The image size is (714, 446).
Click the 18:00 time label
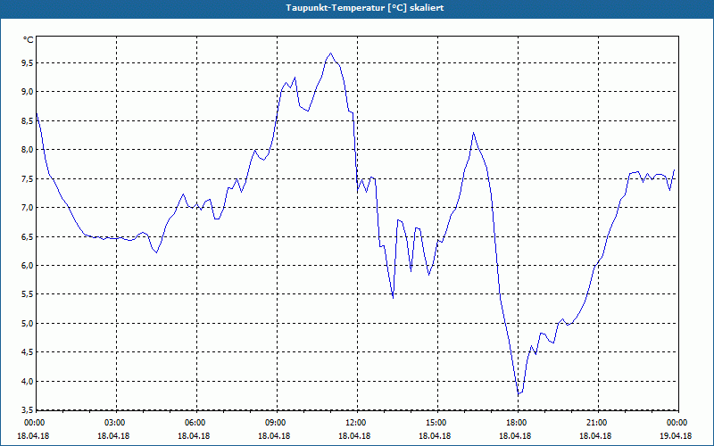518,423
